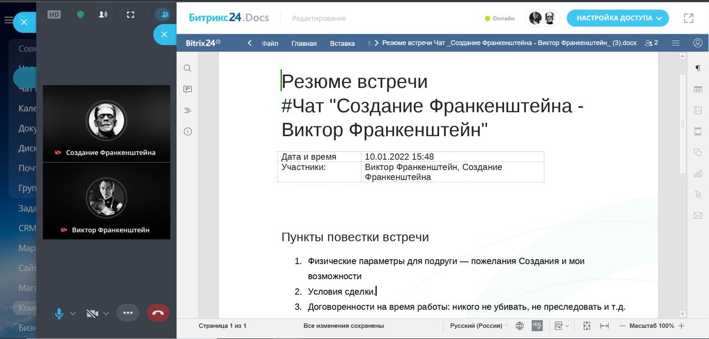Click the user profile icon in editor
Viewport: 709px width, 339px height.
[697, 43]
